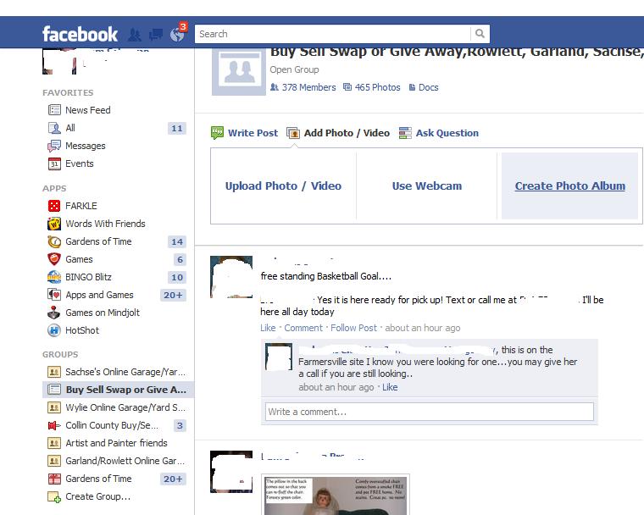This screenshot has height=515, width=644.
Task: Click the Words With Friends icon
Action: pyautogui.click(x=54, y=224)
